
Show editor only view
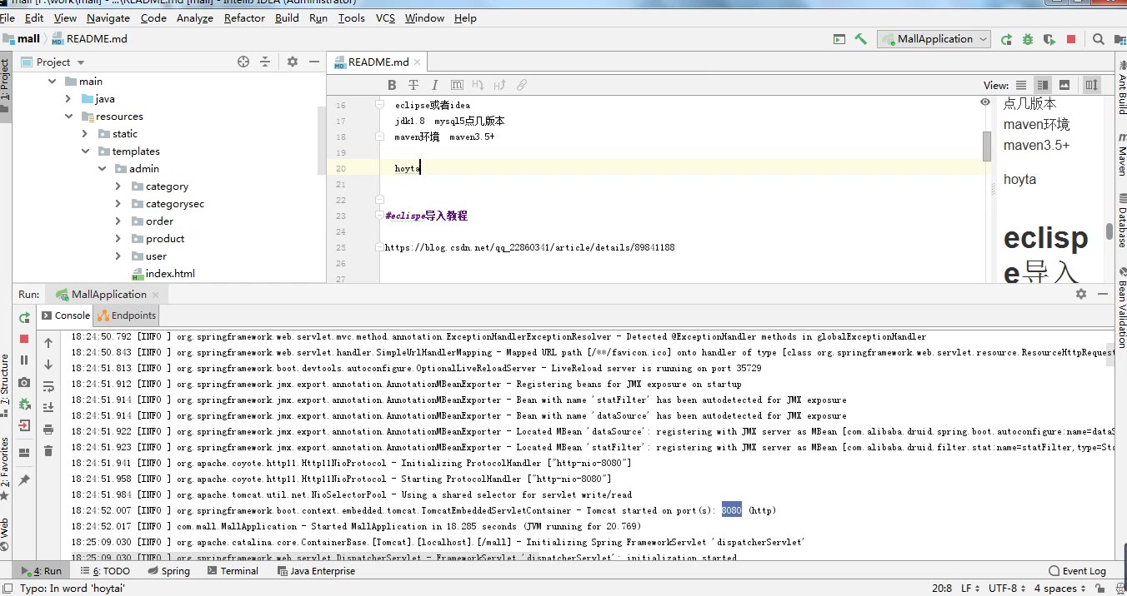click(x=1021, y=85)
